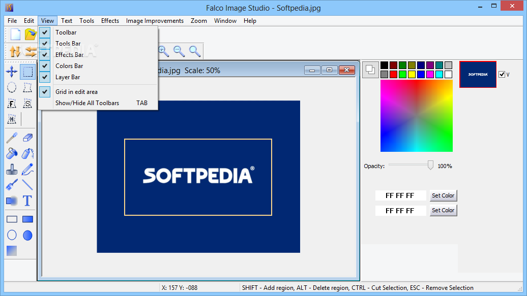Select the Line tool

pyautogui.click(x=27, y=185)
